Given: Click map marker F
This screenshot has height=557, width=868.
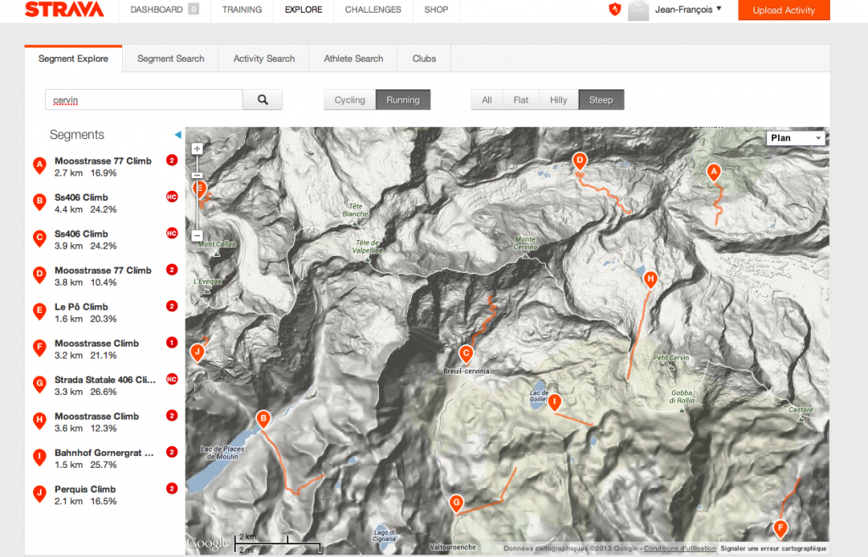Looking at the screenshot, I should pos(781,528).
